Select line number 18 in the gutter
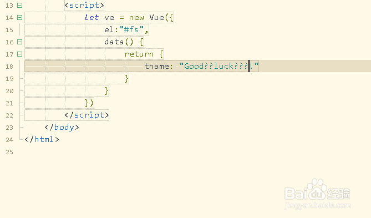The width and height of the screenshot is (371, 218). pyautogui.click(x=9, y=67)
